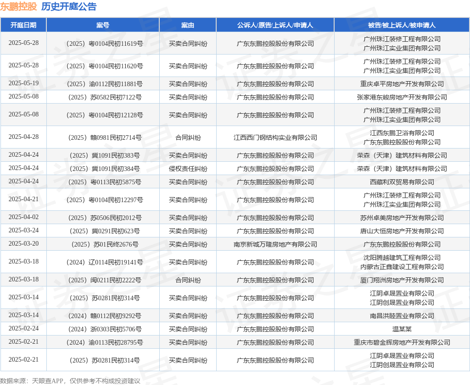Click defendant 唐山大恒房地产开发有限公司

[402, 231]
